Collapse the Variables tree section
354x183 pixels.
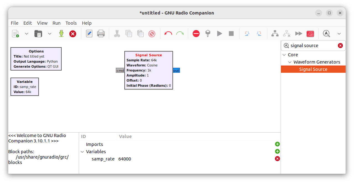tap(82, 152)
